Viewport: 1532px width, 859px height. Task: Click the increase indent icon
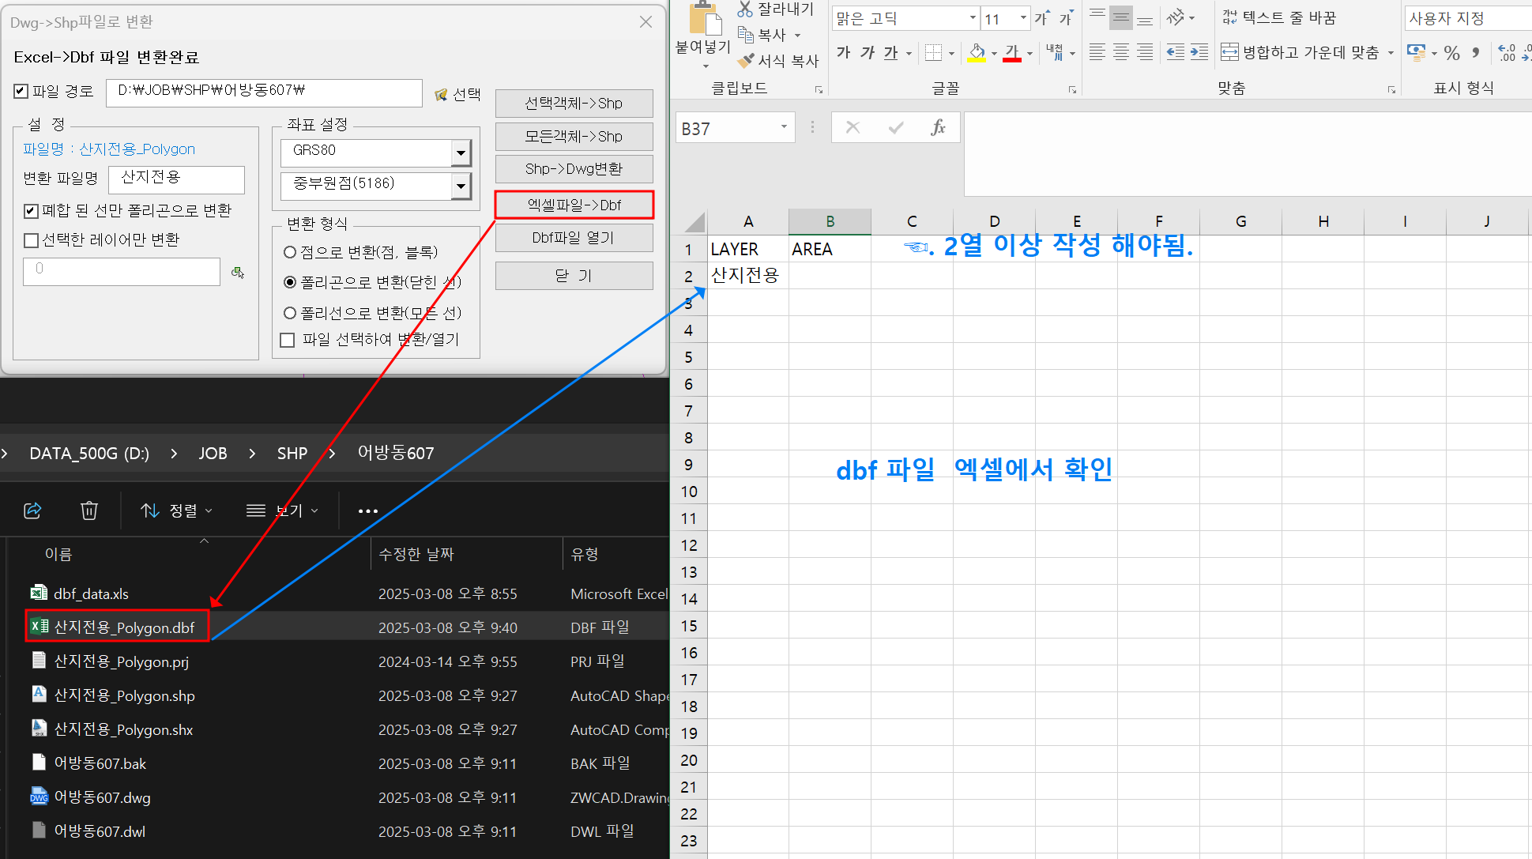click(1199, 53)
